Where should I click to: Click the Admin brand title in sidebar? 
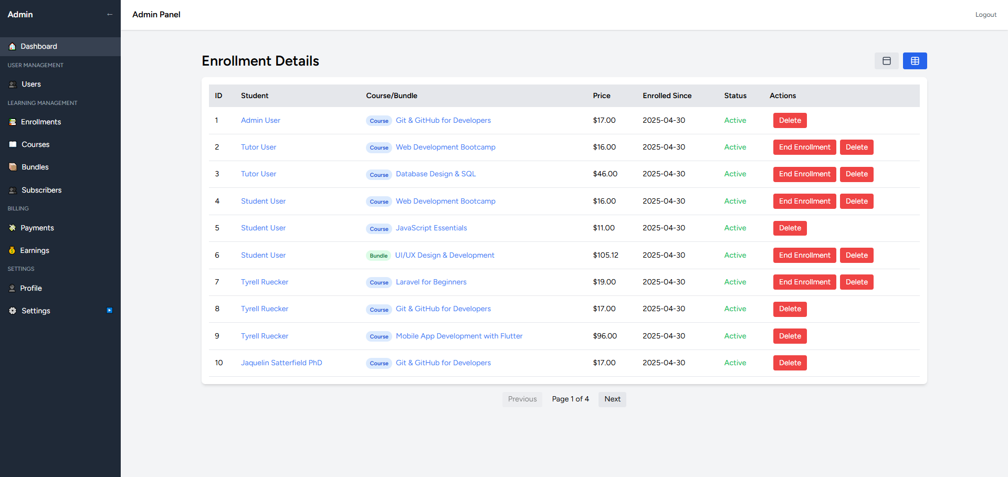(20, 15)
